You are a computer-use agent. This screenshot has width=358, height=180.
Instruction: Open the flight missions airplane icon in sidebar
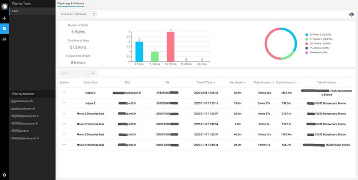click(4, 18)
